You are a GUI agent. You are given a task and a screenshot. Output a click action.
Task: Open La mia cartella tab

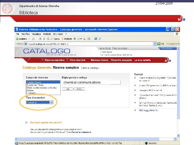pyautogui.click(x=143, y=60)
